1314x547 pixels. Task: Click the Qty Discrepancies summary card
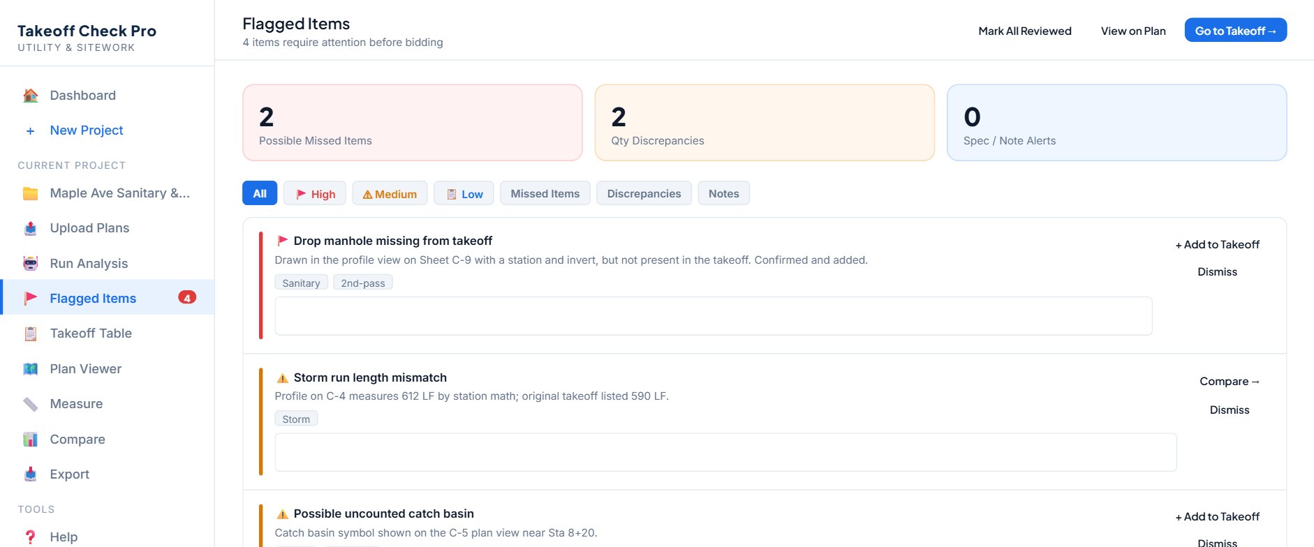click(x=765, y=123)
